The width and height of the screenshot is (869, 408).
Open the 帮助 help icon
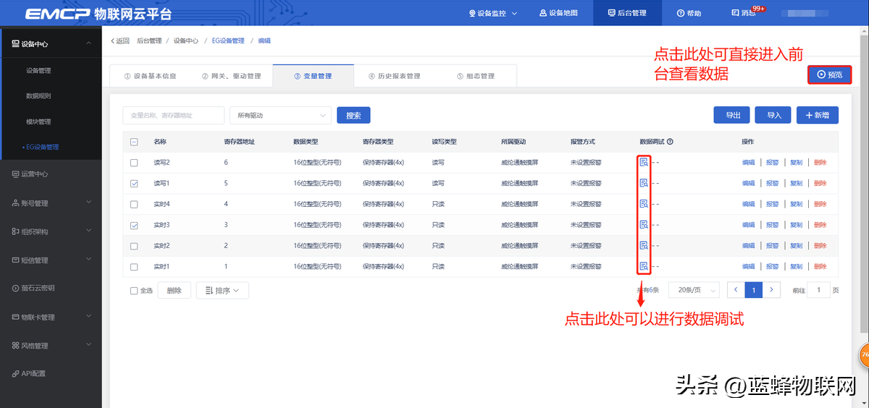point(680,13)
